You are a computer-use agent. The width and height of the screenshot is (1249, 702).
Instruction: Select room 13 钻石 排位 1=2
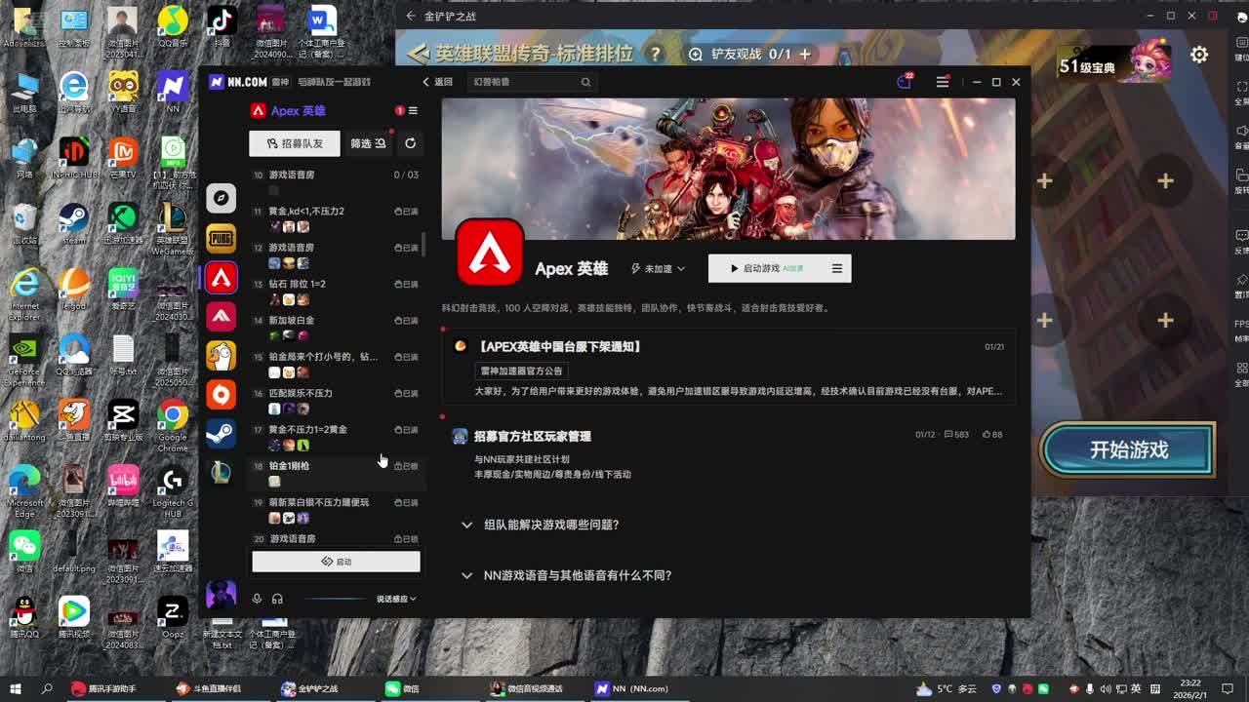pos(335,292)
